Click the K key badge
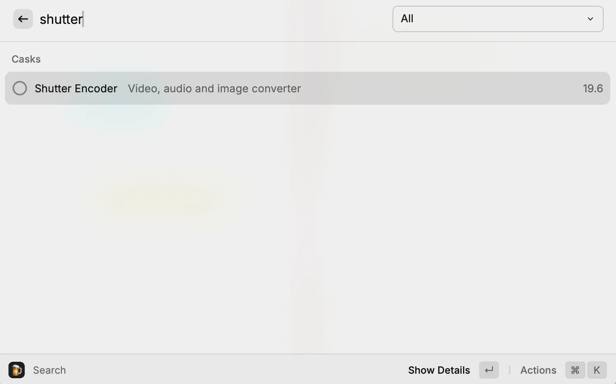This screenshot has width=616, height=384. pyautogui.click(x=597, y=370)
